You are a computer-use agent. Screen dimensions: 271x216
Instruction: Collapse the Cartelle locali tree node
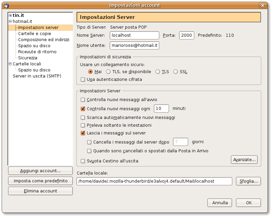[10, 64]
